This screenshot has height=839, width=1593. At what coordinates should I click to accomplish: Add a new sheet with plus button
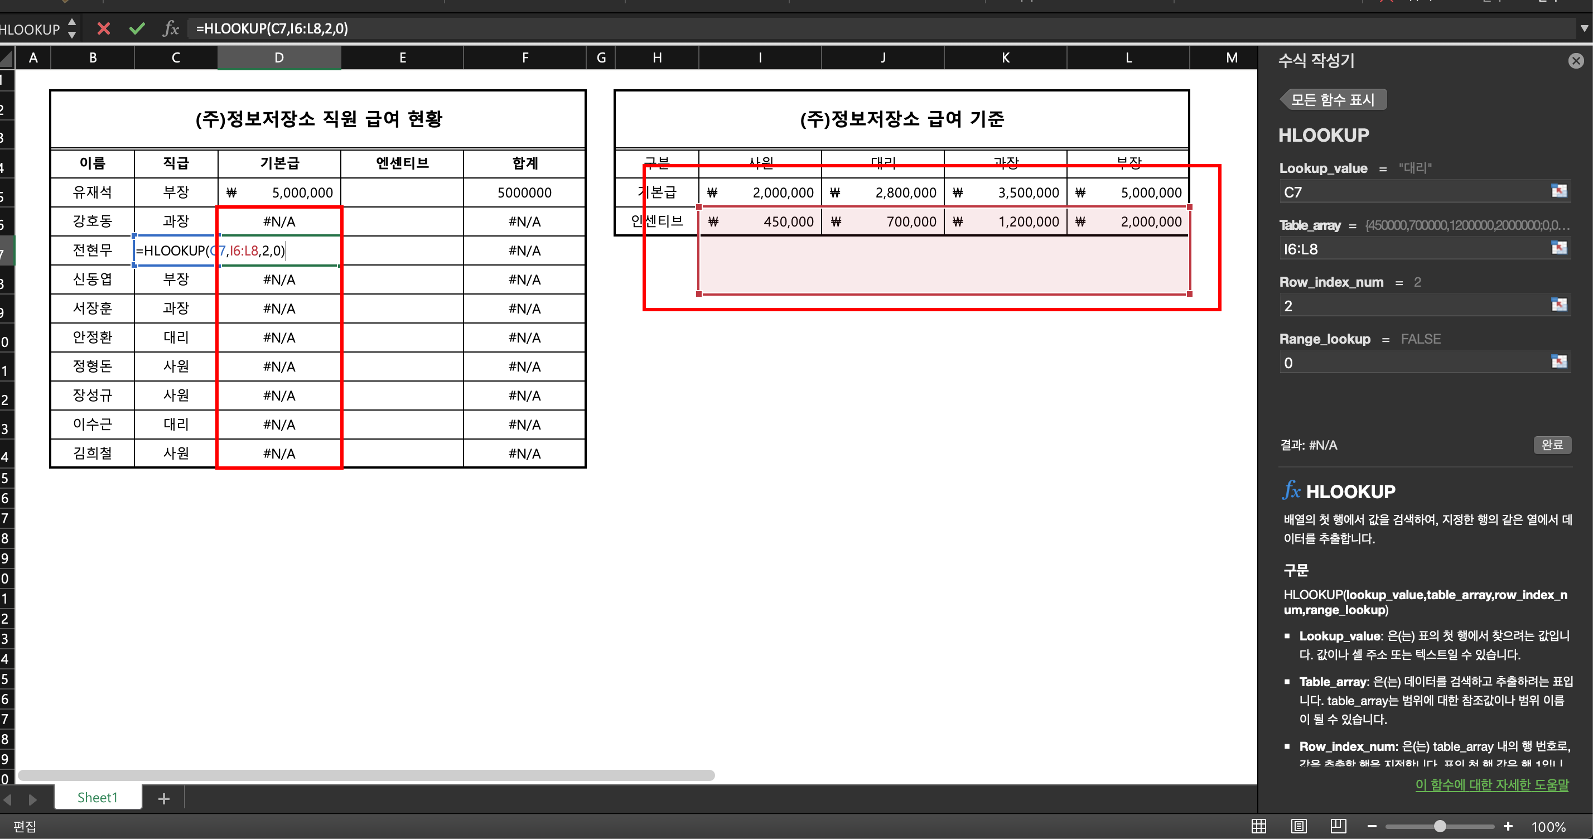(164, 799)
